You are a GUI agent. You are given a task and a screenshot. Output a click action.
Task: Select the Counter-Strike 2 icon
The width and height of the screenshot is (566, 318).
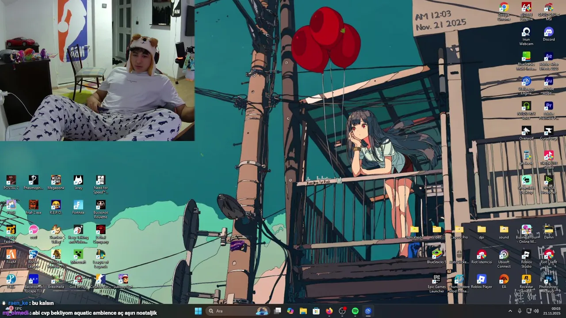coord(101,281)
